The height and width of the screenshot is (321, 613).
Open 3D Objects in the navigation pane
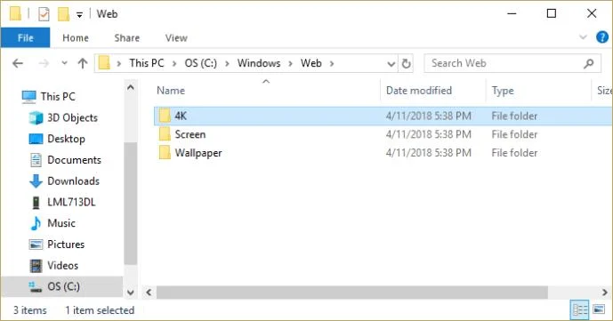click(x=72, y=117)
